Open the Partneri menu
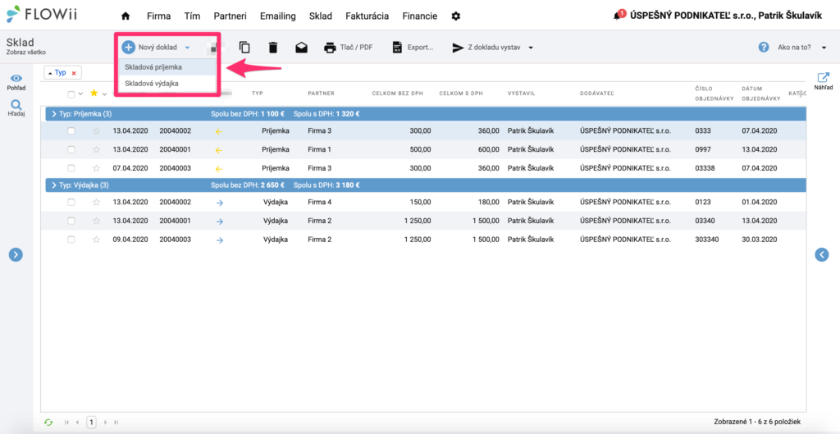The height and width of the screenshot is (434, 840). pyautogui.click(x=230, y=16)
